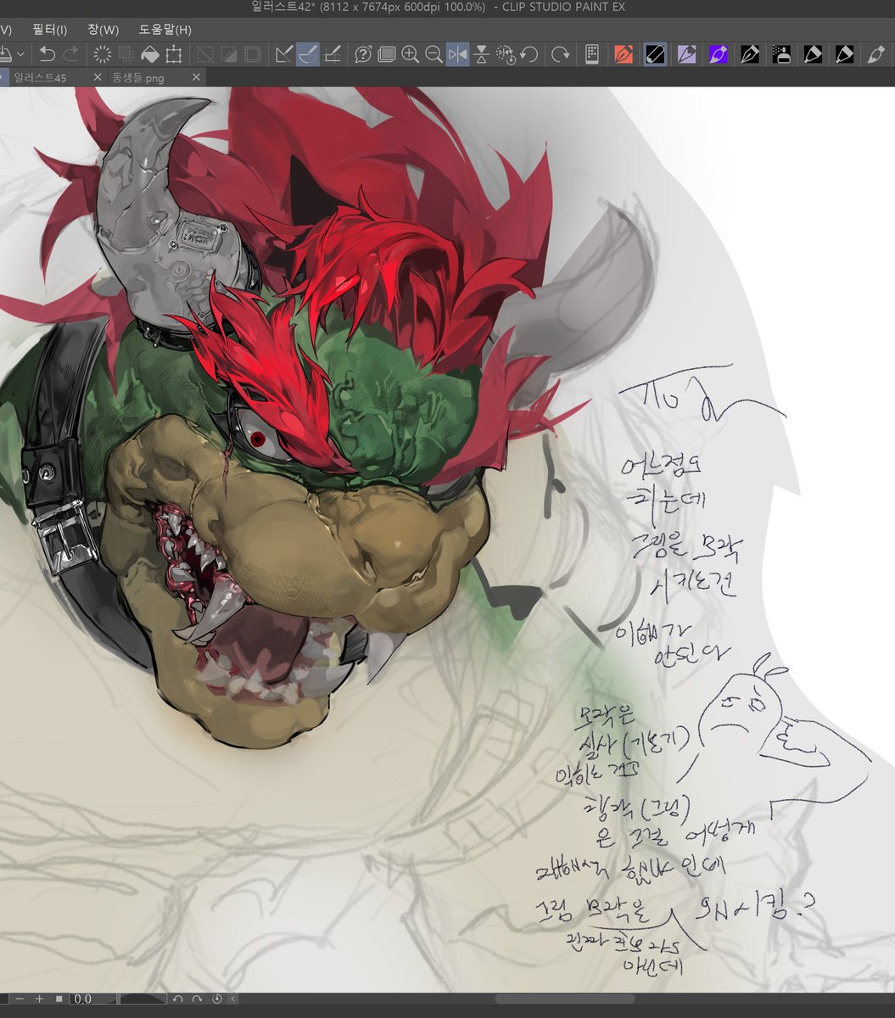
Task: Click the question mark support icon
Action: click(363, 54)
